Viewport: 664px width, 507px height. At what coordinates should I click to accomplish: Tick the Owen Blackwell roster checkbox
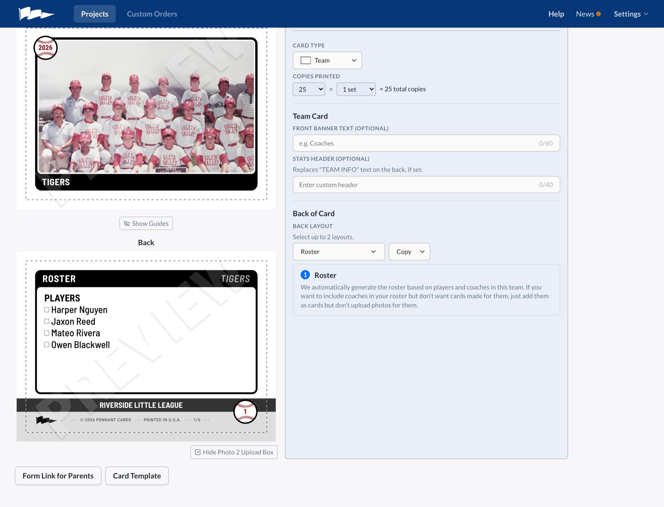[x=46, y=345]
